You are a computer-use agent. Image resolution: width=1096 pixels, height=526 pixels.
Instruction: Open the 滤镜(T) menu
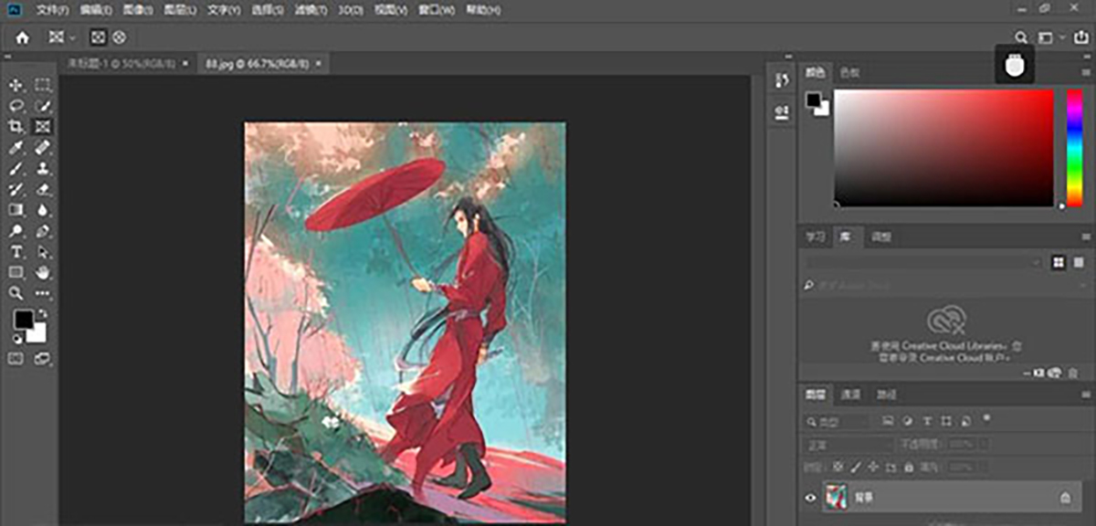pyautogui.click(x=312, y=10)
